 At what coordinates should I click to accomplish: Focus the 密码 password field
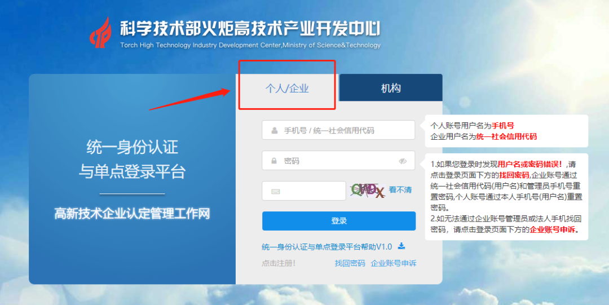point(338,161)
